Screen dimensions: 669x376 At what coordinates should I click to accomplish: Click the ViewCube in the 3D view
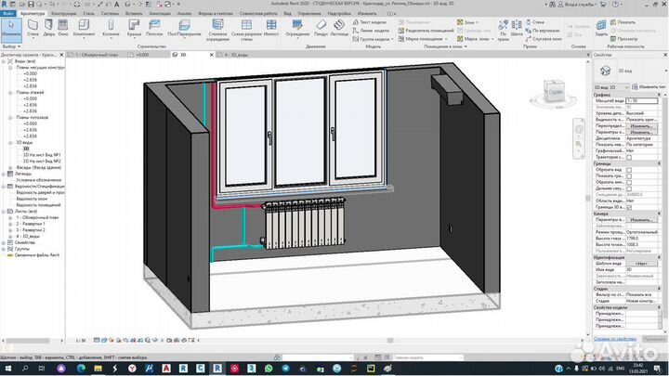pos(554,93)
